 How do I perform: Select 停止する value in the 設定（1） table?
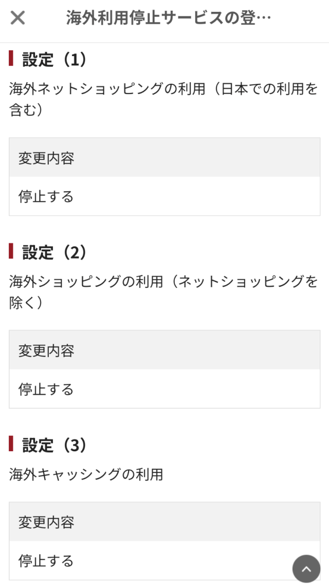point(46,197)
